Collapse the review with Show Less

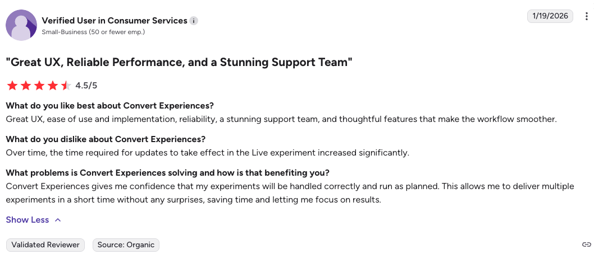pos(28,220)
